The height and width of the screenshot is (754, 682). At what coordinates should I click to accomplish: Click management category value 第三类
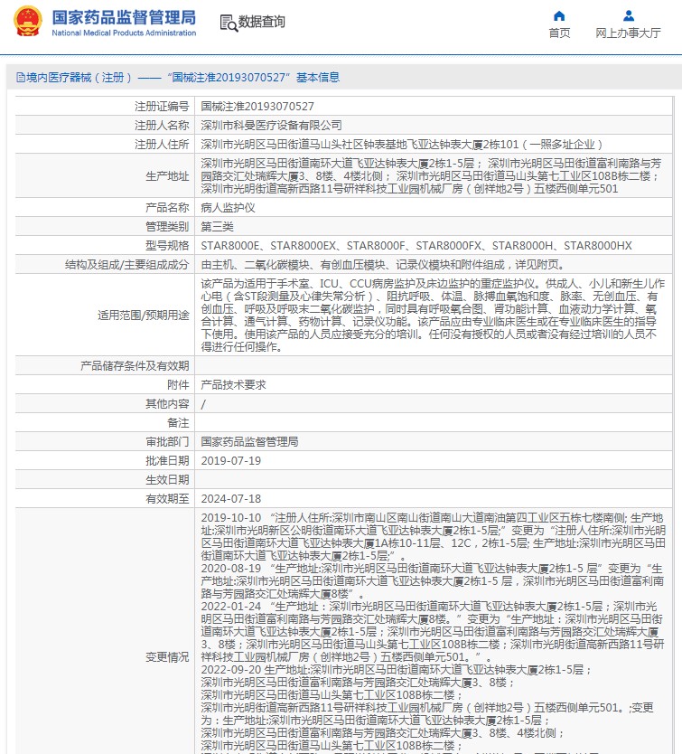217,226
